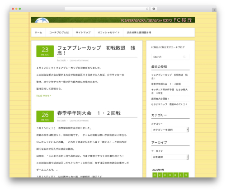The width and height of the screenshot is (226, 191).
Task: Click the browser address bar
Action: point(107,9)
